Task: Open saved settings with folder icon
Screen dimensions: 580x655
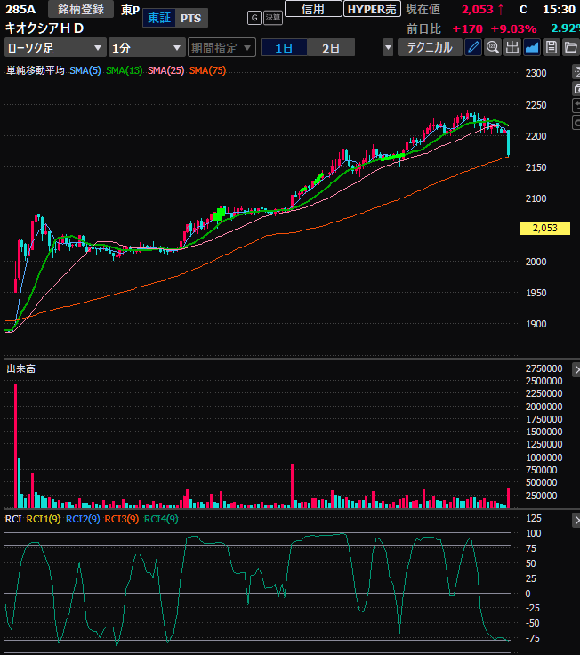Action: coord(570,48)
